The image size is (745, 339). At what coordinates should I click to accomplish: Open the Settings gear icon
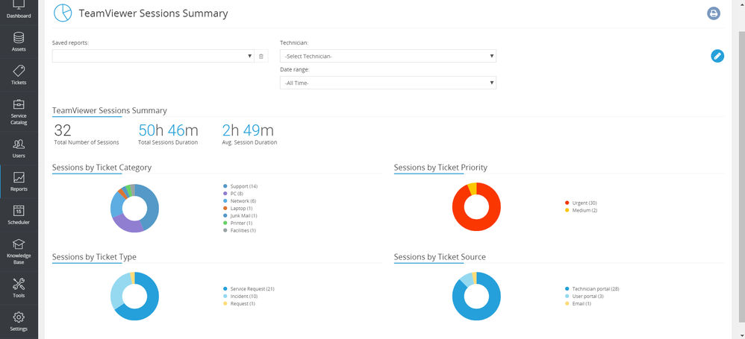[x=19, y=317]
